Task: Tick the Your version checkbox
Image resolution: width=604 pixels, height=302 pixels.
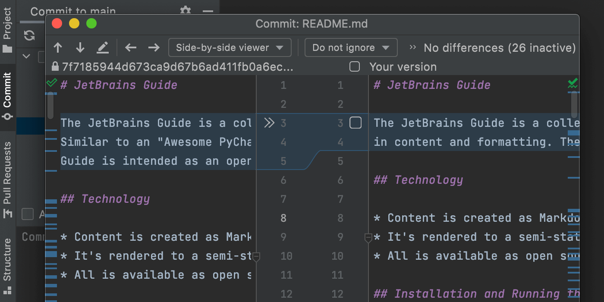Action: tap(355, 66)
